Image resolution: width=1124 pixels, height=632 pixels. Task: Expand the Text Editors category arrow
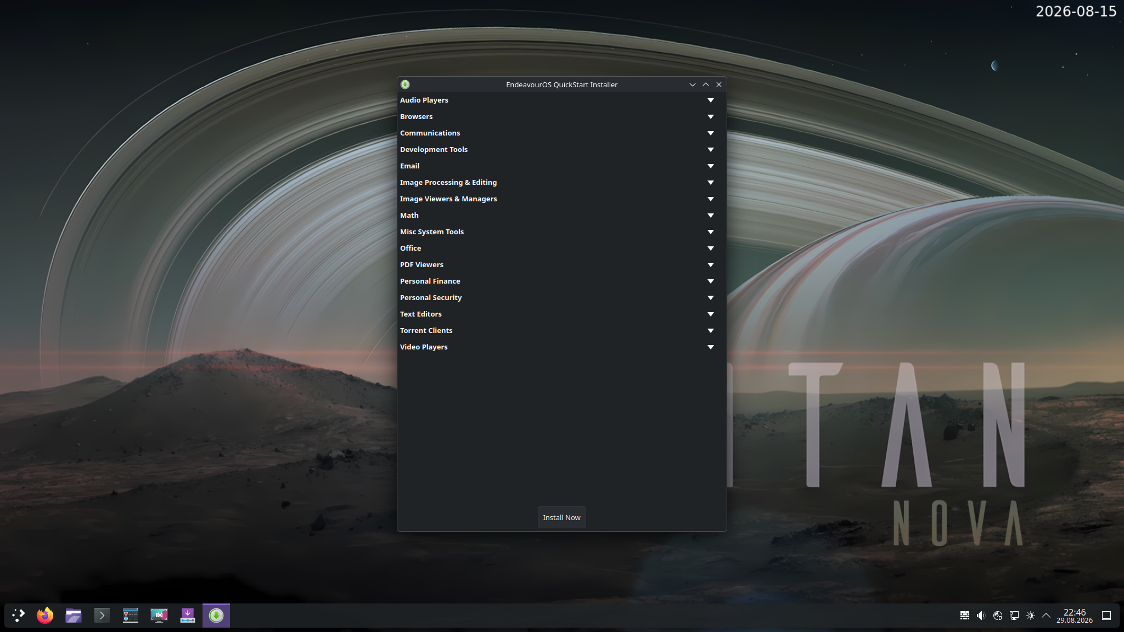click(x=711, y=314)
